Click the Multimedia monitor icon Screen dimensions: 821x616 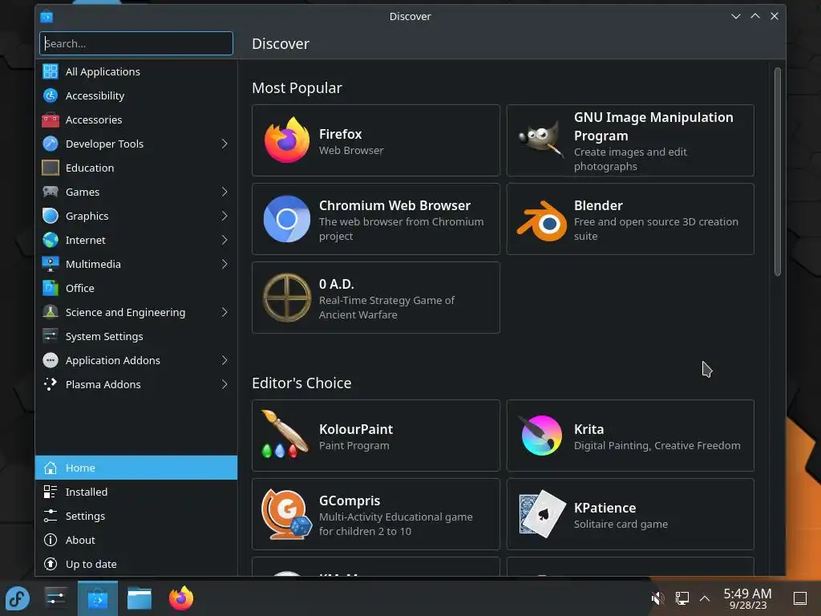pos(51,264)
